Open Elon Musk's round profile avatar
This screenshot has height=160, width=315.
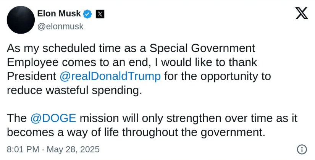coord(21,20)
